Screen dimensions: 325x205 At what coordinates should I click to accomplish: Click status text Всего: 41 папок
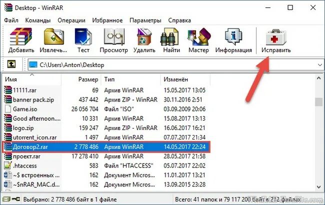pyautogui.click(x=238, y=199)
